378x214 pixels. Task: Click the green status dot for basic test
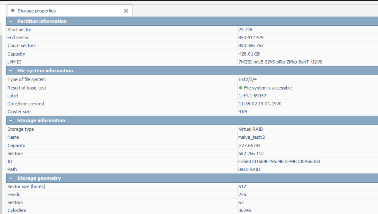coord(241,88)
